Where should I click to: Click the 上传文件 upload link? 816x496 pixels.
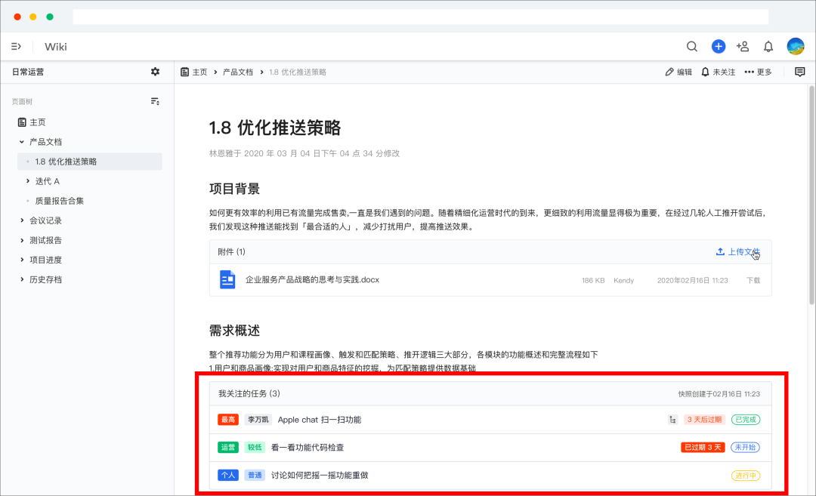click(x=738, y=251)
